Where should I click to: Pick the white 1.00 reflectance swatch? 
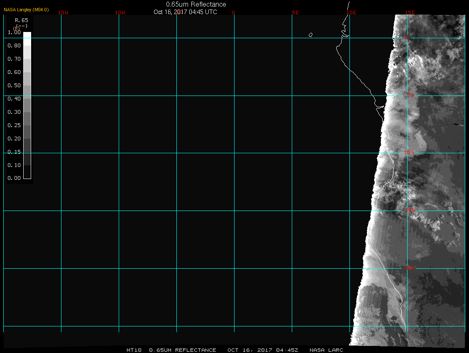(27, 35)
